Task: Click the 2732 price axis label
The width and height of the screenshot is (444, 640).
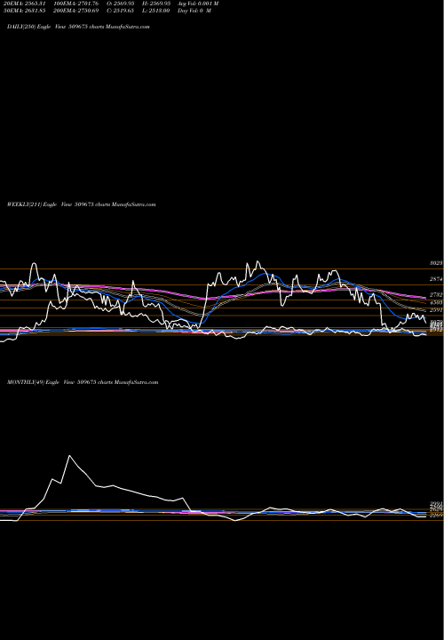Action: coord(436,295)
